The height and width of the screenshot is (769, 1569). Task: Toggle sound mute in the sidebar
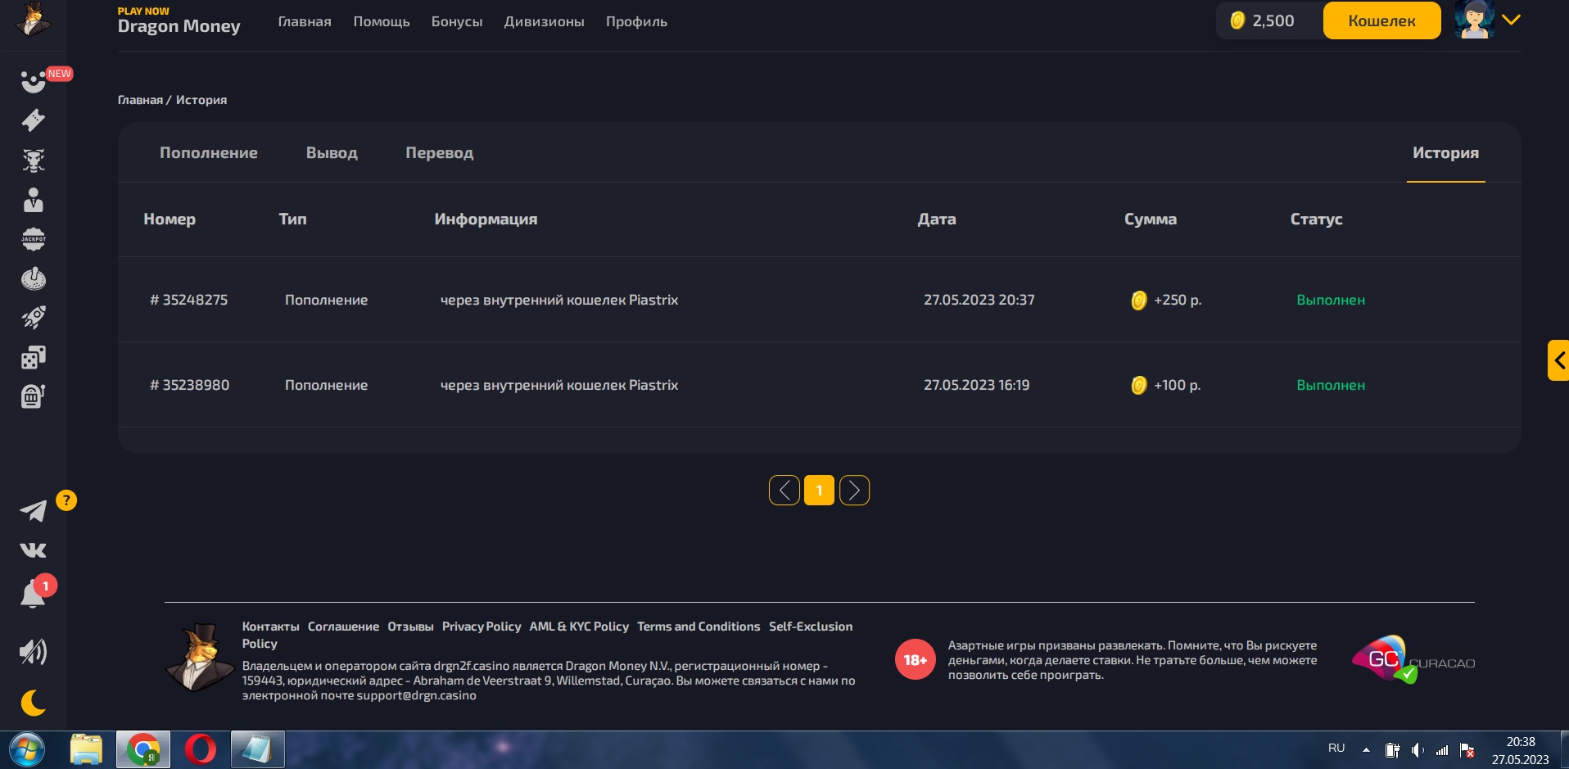33,652
